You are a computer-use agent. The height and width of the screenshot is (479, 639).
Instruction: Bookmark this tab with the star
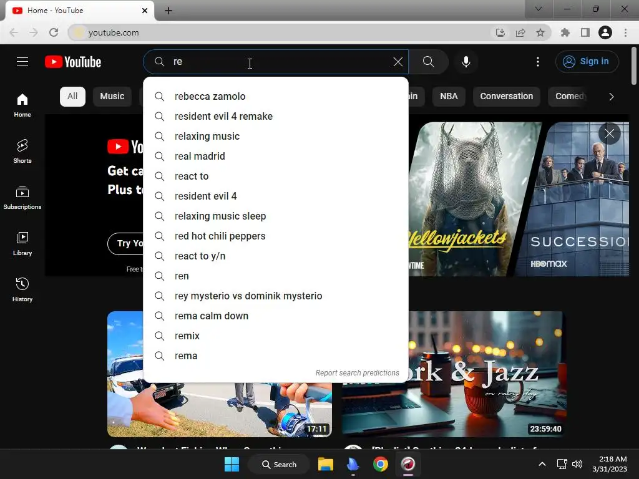(x=540, y=32)
